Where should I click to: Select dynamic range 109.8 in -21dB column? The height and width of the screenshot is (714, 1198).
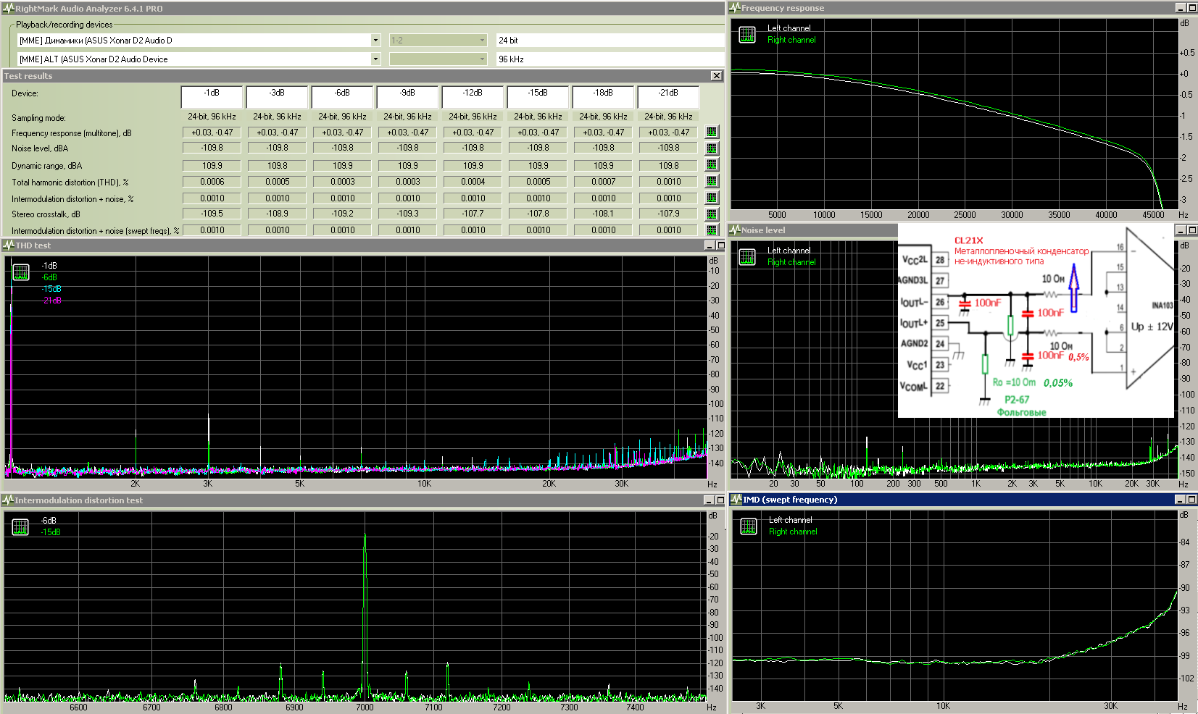(x=669, y=165)
